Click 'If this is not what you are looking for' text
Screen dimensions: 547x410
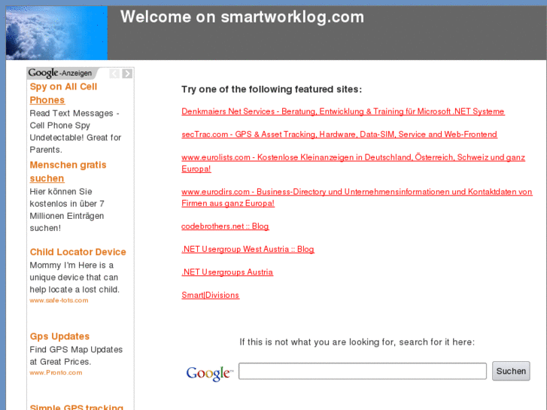point(357,342)
